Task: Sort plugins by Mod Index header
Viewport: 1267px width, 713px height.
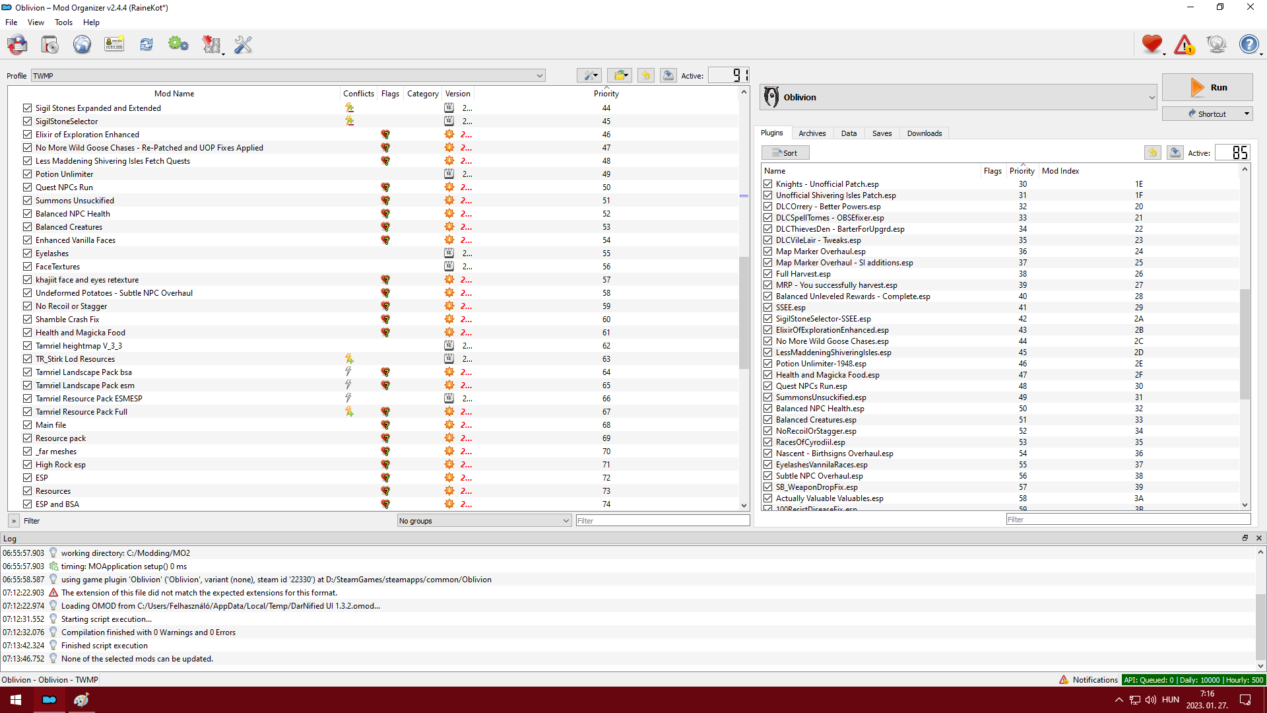Action: pos(1060,170)
